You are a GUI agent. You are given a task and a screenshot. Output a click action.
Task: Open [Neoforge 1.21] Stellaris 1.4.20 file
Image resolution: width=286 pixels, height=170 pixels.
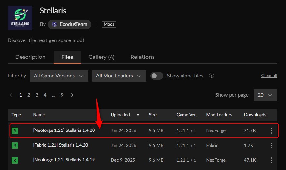pos(64,130)
